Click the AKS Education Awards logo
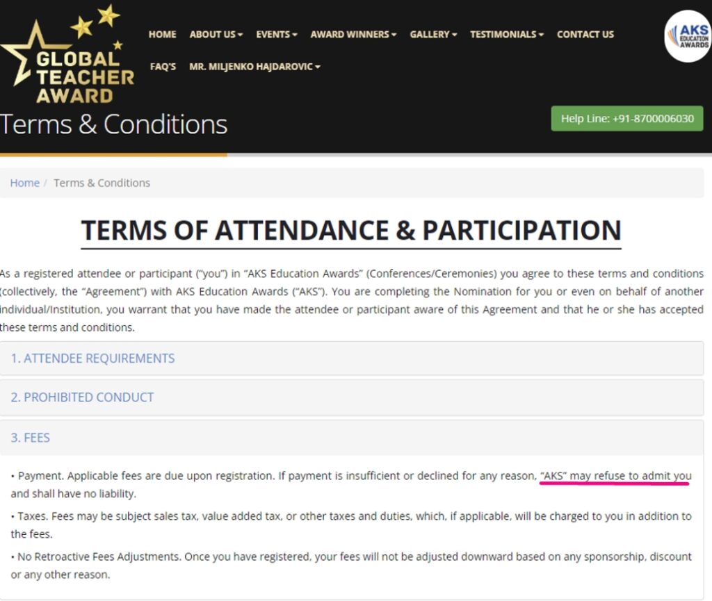Image resolution: width=712 pixels, height=601 pixels. pos(688,36)
